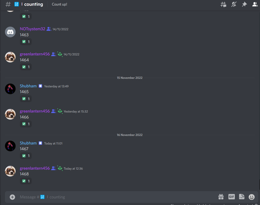Toggle checkmark reaction on message 1466
This screenshot has height=205, width=260.
(x=26, y=124)
